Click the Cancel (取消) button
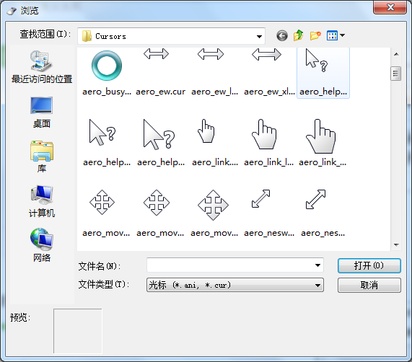 [369, 285]
